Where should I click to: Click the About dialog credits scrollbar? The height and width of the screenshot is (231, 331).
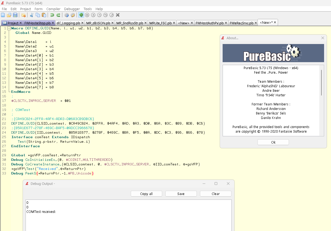coord(322,83)
